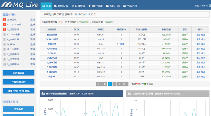211x116 pixels.
Task: Select page 1 in pagination
Action: tap(110, 84)
